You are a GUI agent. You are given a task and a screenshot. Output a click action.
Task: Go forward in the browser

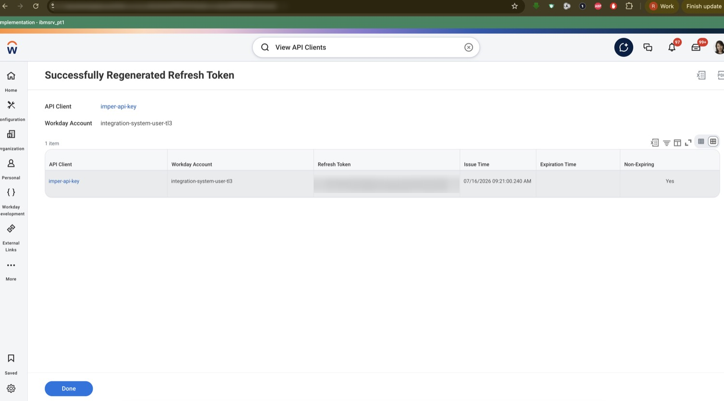point(20,6)
